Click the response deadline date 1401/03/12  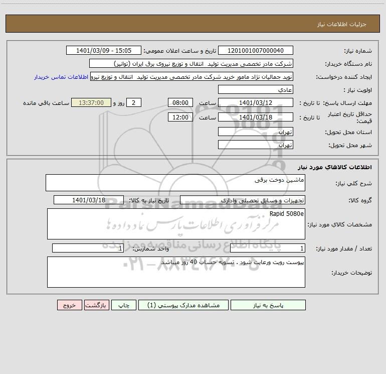256,102
